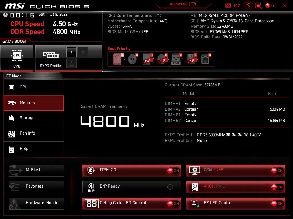Click the F12 screenshot camera icon

coord(228,5)
